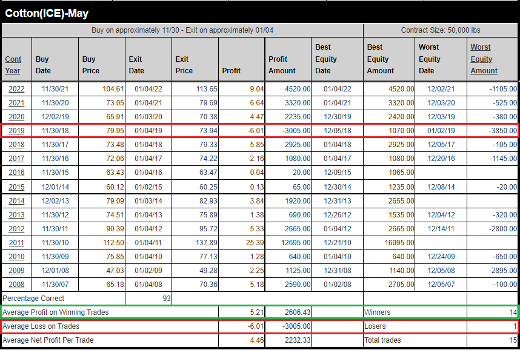Open the 2021 contract year link
Image resolution: width=520 pixels, height=350 pixels.
pyautogui.click(x=16, y=103)
